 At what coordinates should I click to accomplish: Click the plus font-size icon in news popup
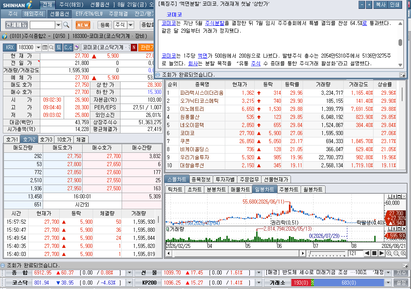click(369, 4)
